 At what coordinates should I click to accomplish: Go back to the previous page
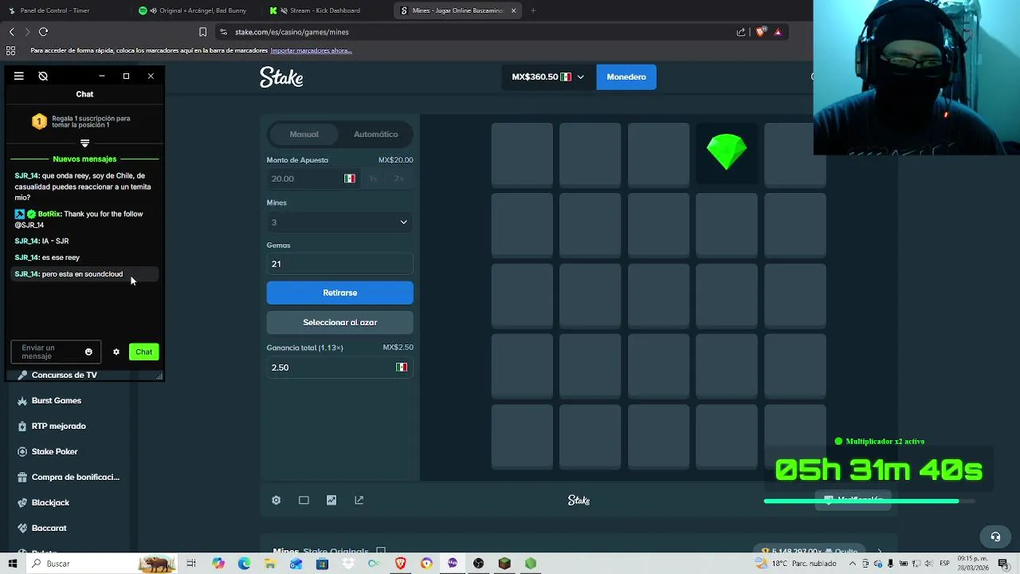coord(11,32)
